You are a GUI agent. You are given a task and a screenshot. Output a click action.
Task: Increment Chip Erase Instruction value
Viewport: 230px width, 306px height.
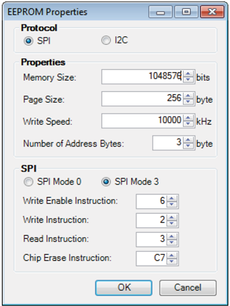[171, 256]
